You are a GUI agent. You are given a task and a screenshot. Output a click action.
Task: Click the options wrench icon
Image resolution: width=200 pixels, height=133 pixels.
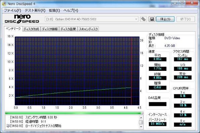(143, 19)
